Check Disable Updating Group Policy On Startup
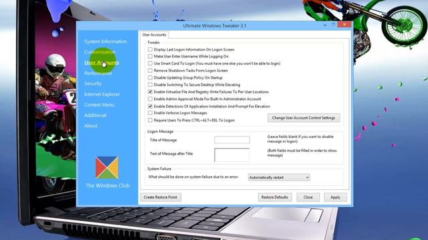 150,77
